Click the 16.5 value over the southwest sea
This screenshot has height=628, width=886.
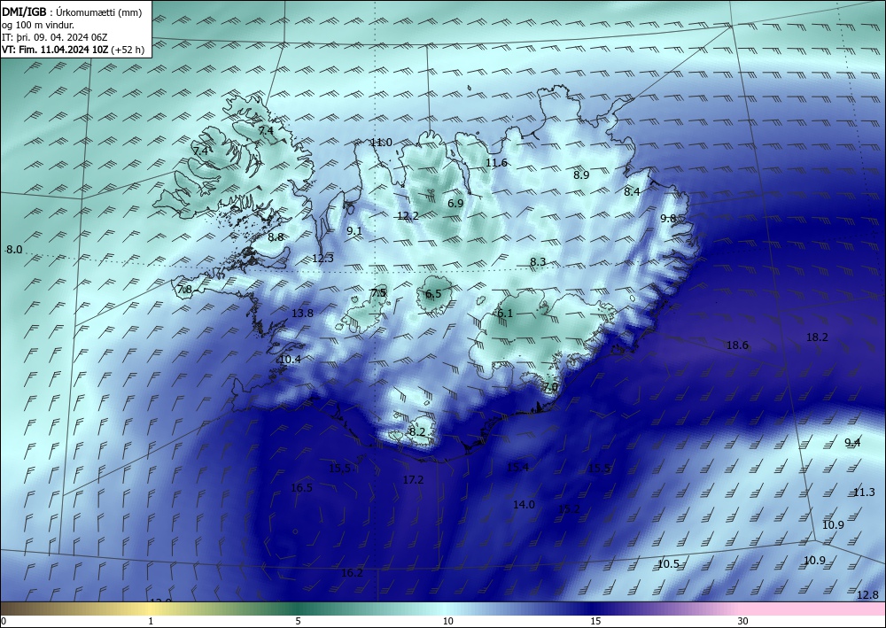[x=302, y=487]
